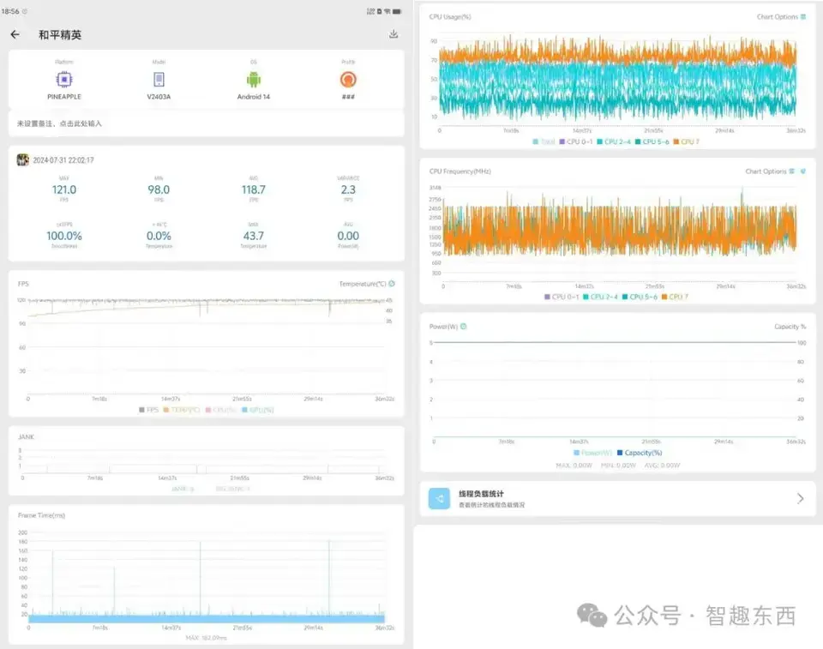This screenshot has height=649, width=823.
Task: Tap the smoothness value 100.0%
Action: tap(64, 236)
